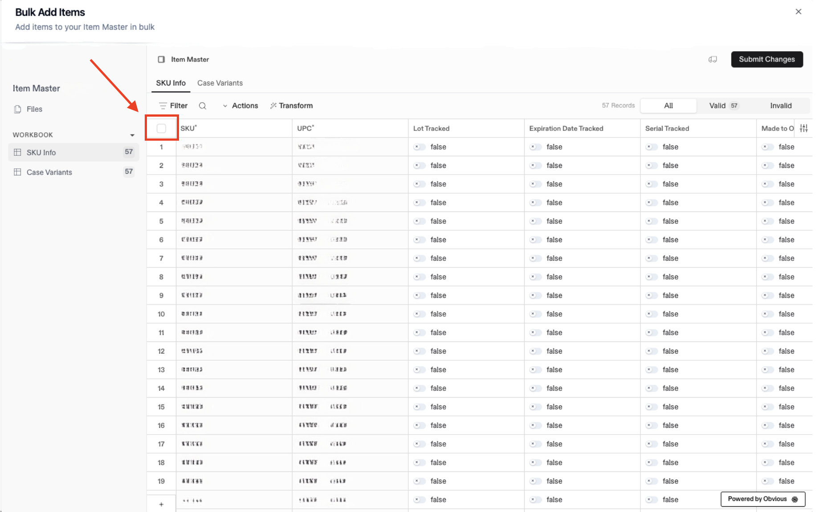Image resolution: width=823 pixels, height=512 pixels.
Task: Click the Transform button label
Action: [x=296, y=106]
